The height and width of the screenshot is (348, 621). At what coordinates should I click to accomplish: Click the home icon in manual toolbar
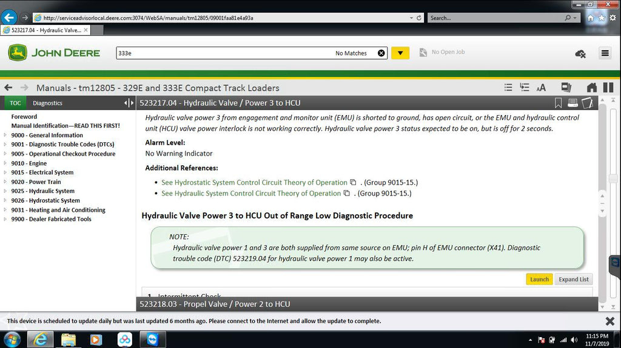pos(592,88)
